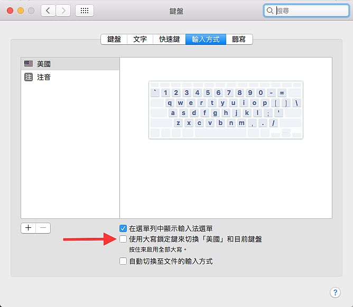Viewport: 353px width, 307px height.
Task: Click the 按住來啟用全部大寫 hint text
Action: point(158,250)
